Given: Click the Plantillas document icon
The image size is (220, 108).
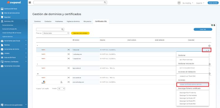Looking at the screenshot, I should [2, 45].
